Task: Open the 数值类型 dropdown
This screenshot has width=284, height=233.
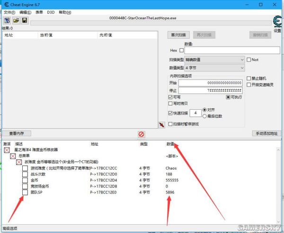Action: point(214,68)
